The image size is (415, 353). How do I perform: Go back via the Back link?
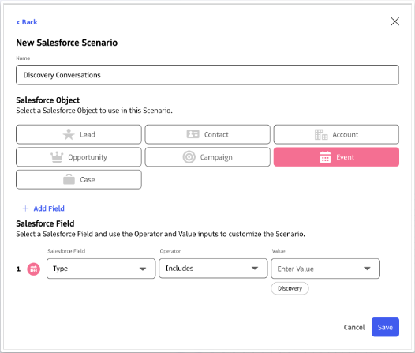(x=27, y=22)
